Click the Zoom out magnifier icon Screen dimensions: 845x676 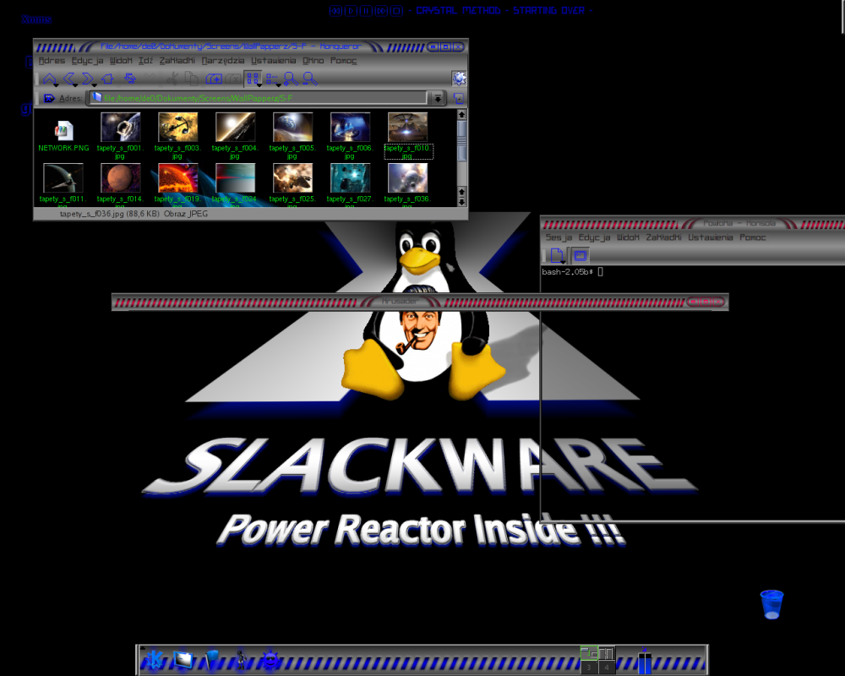point(310,79)
